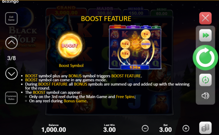Enable turbo fast-forward mode
Screen dimensions: 219x135
(205, 35)
